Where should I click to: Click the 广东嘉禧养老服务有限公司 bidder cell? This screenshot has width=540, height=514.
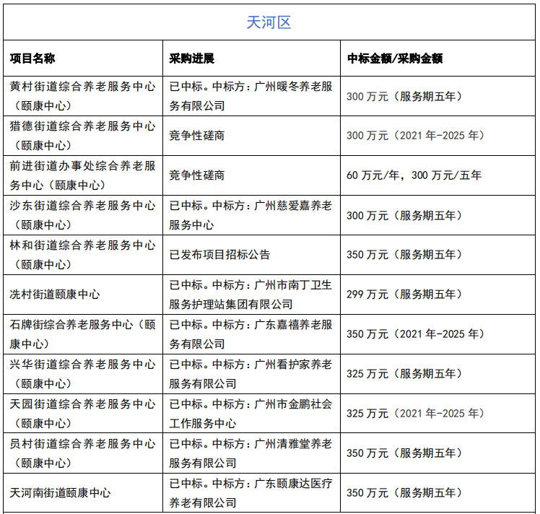(251, 334)
